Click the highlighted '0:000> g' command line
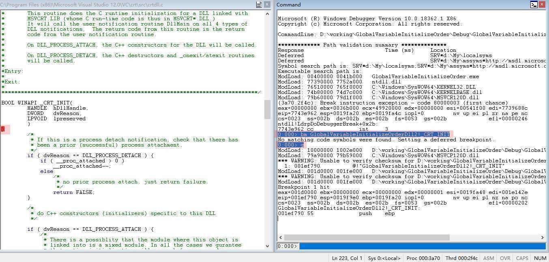This screenshot has height=262, width=549. click(291, 145)
